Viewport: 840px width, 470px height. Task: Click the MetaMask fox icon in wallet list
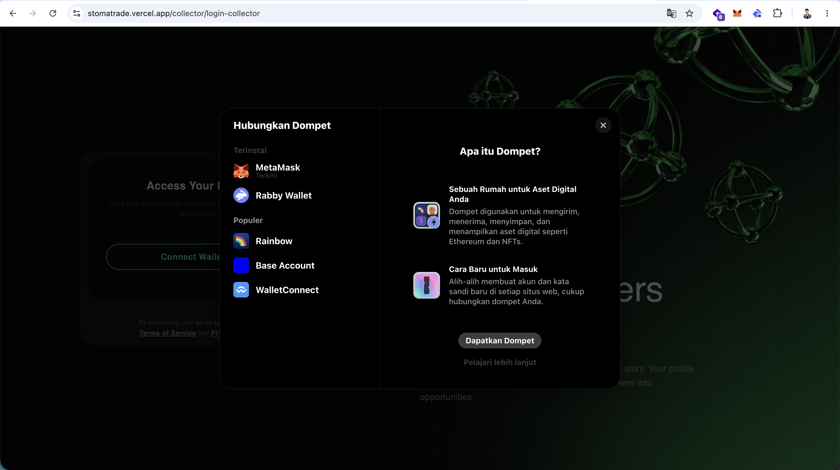tap(241, 171)
